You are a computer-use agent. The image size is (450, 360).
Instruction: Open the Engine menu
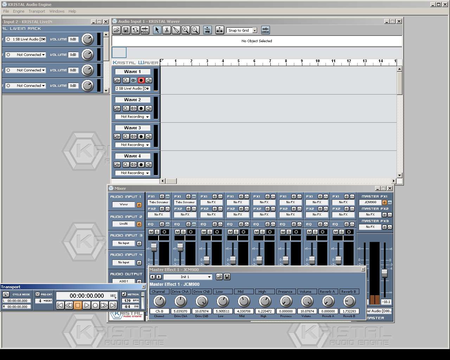coord(19,11)
